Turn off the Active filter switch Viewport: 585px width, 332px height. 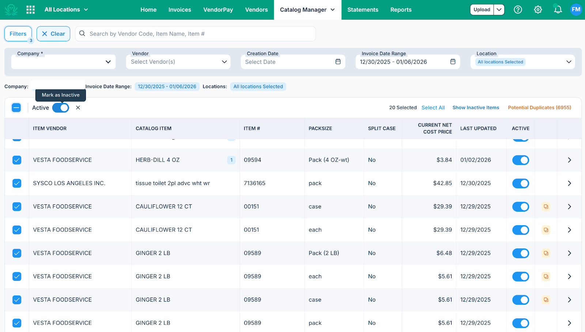click(x=61, y=107)
